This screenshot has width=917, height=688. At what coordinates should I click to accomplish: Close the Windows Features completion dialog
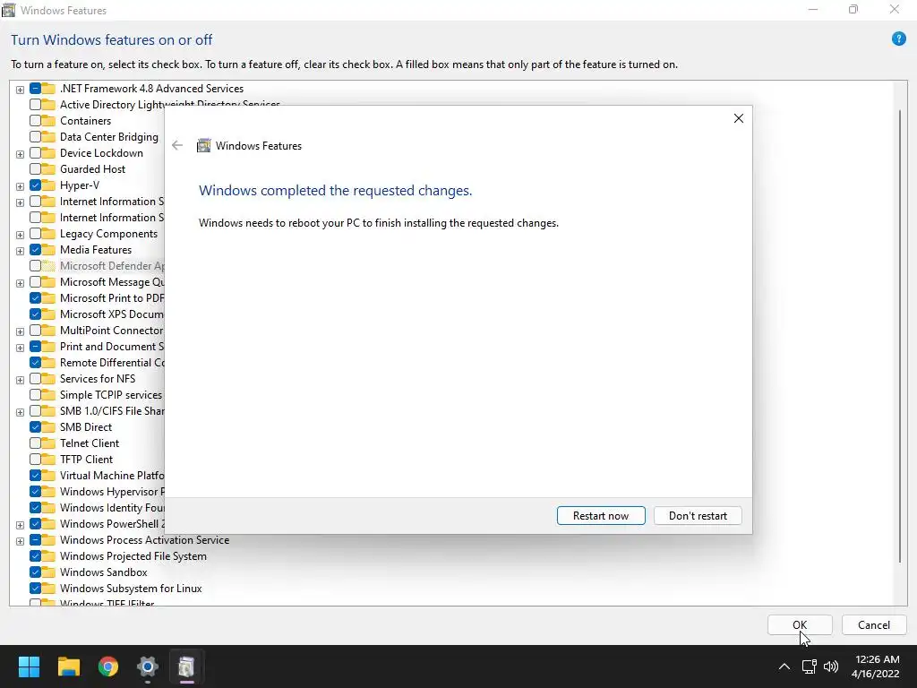click(739, 118)
